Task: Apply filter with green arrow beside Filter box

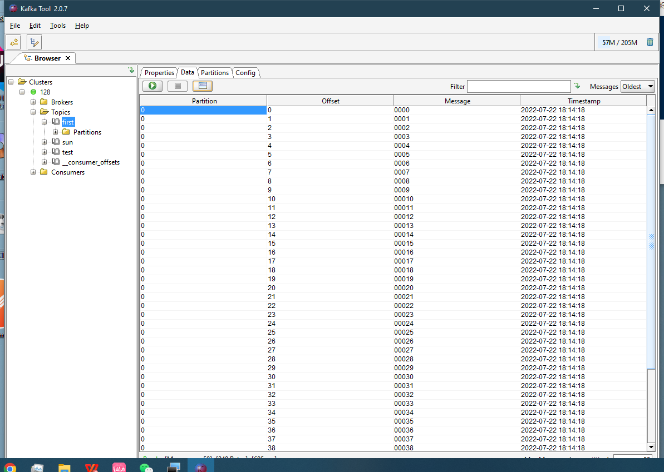Action: [577, 86]
